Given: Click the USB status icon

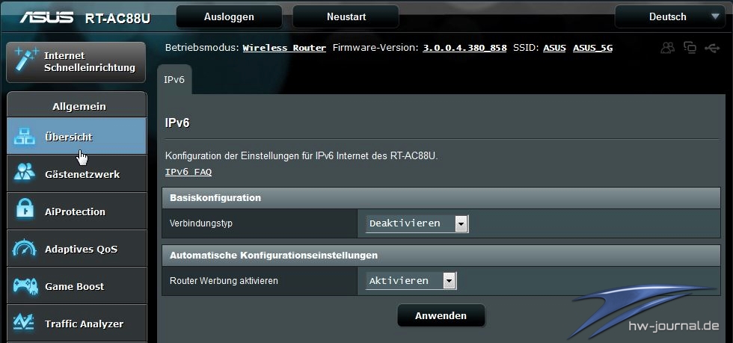Looking at the screenshot, I should click(712, 47).
